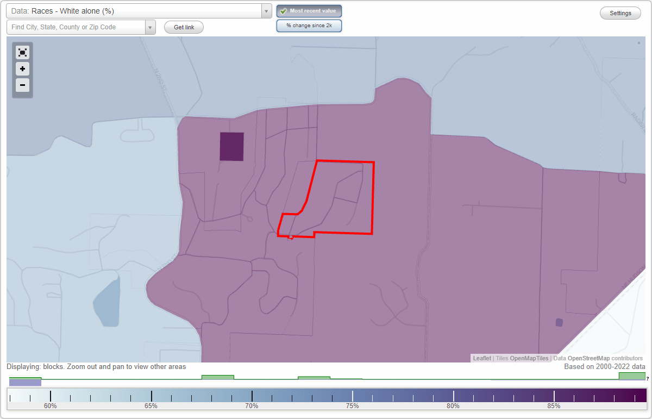
Task: Click the dark purple square block on the map
Action: click(x=231, y=146)
